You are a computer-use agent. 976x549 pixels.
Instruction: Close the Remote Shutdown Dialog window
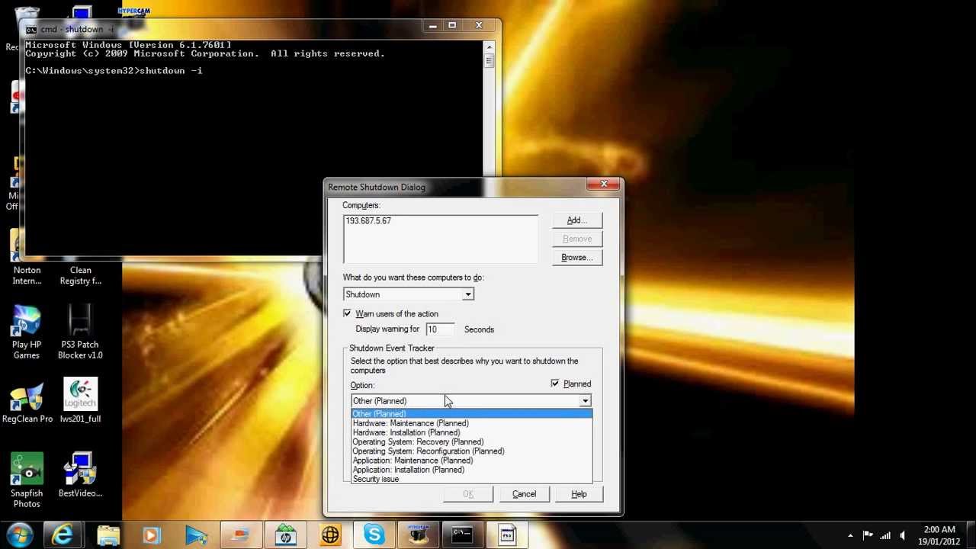[x=604, y=184]
